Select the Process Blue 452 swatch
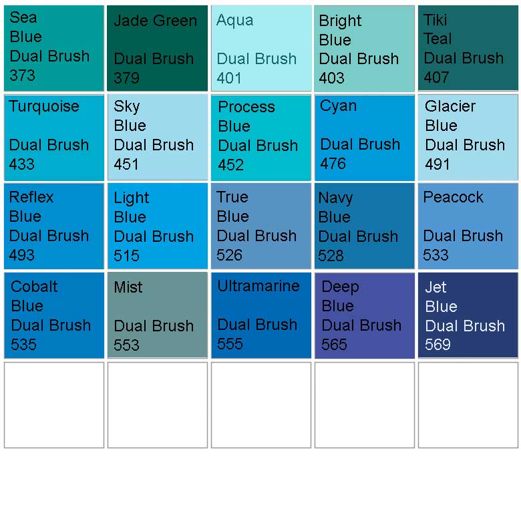Image resolution: width=521 pixels, height=507 pixels. pos(261,138)
